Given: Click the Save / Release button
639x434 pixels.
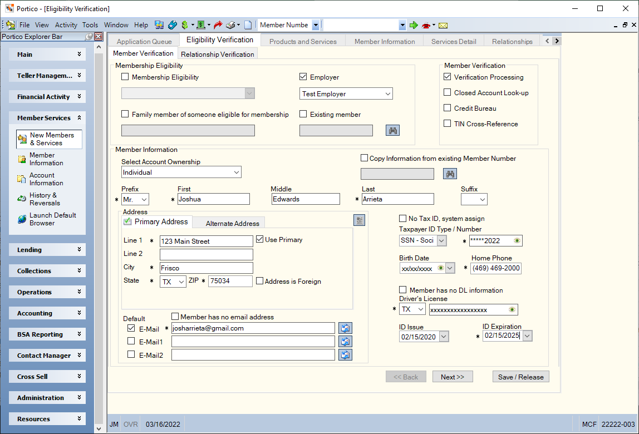Looking at the screenshot, I should 520,377.
